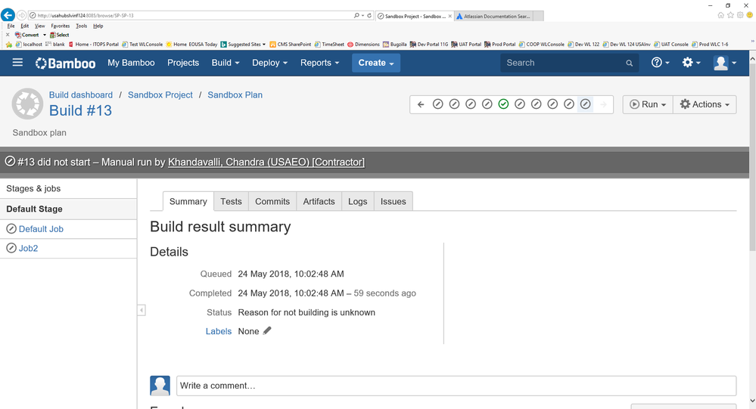Switch to the Logs tab
This screenshot has height=409, width=756.
click(358, 201)
